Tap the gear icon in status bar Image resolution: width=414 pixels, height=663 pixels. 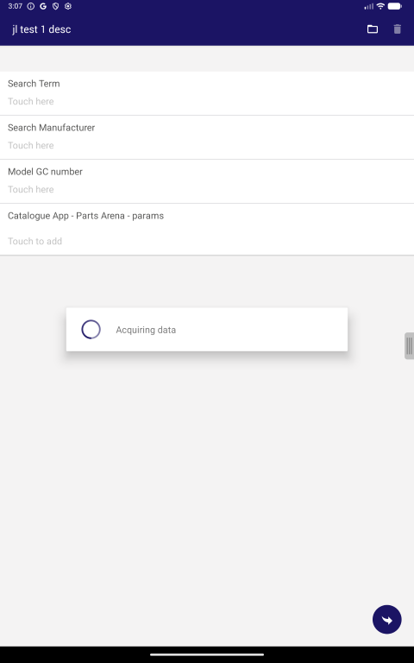(x=68, y=6)
